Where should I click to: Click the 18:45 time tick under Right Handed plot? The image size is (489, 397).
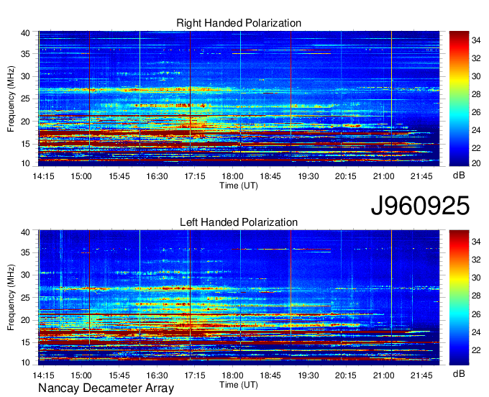click(270, 176)
